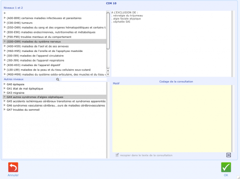This screenshot has height=179, width=240.
Task: Click inside the yellow Motif text area
Action: click(172, 118)
